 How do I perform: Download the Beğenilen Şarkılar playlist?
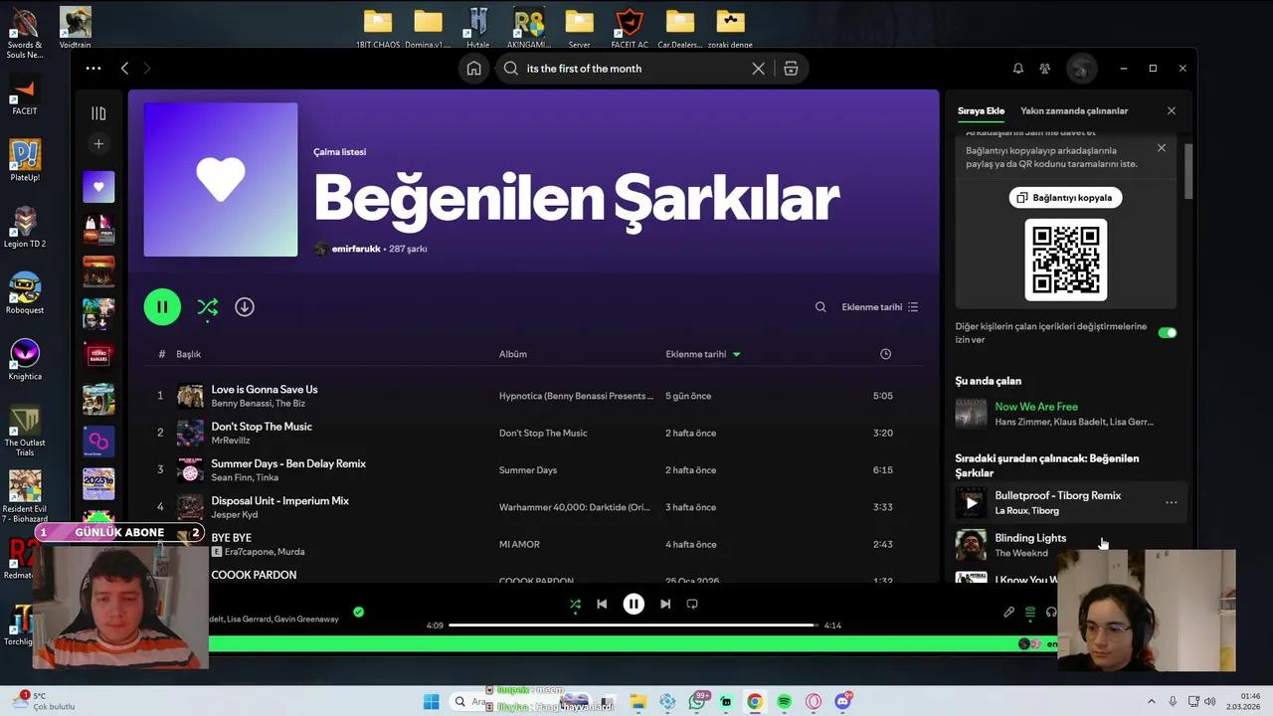(x=245, y=307)
